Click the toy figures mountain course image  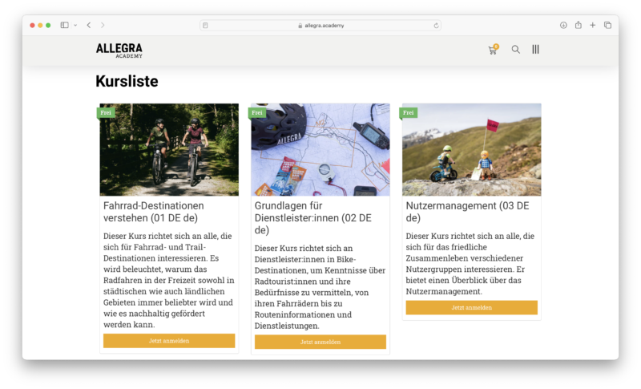tap(471, 150)
